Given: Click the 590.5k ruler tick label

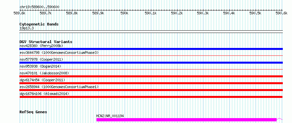Looking at the screenshot, I should pyautogui.click(x=256, y=13).
